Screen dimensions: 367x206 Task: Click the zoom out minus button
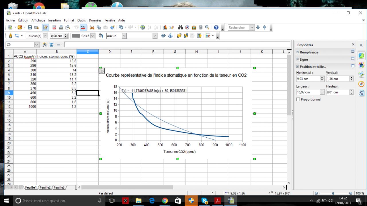(x=316, y=193)
